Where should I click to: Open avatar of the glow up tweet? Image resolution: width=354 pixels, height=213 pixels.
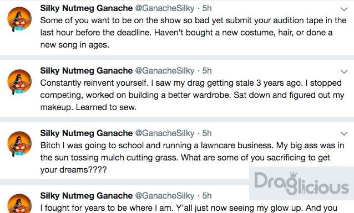coord(19,204)
